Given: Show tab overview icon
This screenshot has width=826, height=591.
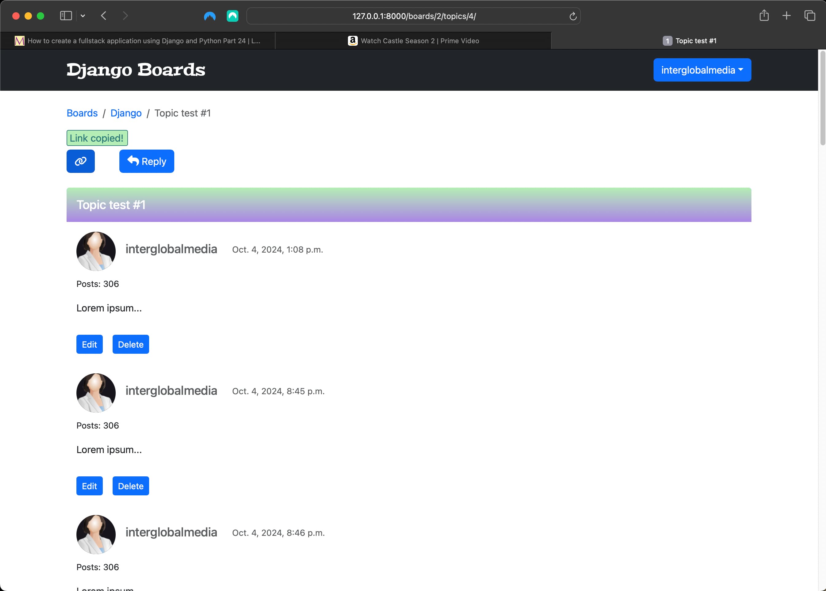Looking at the screenshot, I should [x=810, y=16].
